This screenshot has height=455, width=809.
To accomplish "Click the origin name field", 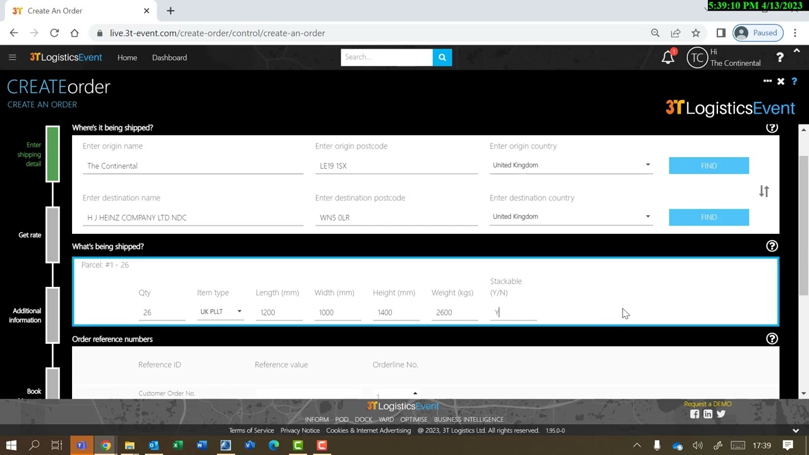I will pyautogui.click(x=193, y=166).
